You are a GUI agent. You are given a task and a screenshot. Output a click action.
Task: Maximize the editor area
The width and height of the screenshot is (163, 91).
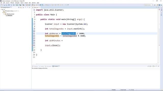tap(158, 7)
